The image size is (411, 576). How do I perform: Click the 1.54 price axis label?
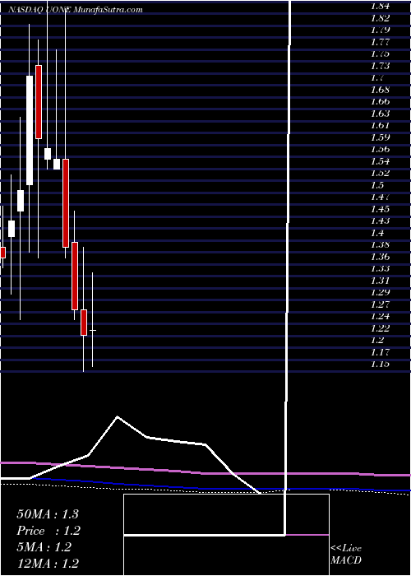(380, 161)
